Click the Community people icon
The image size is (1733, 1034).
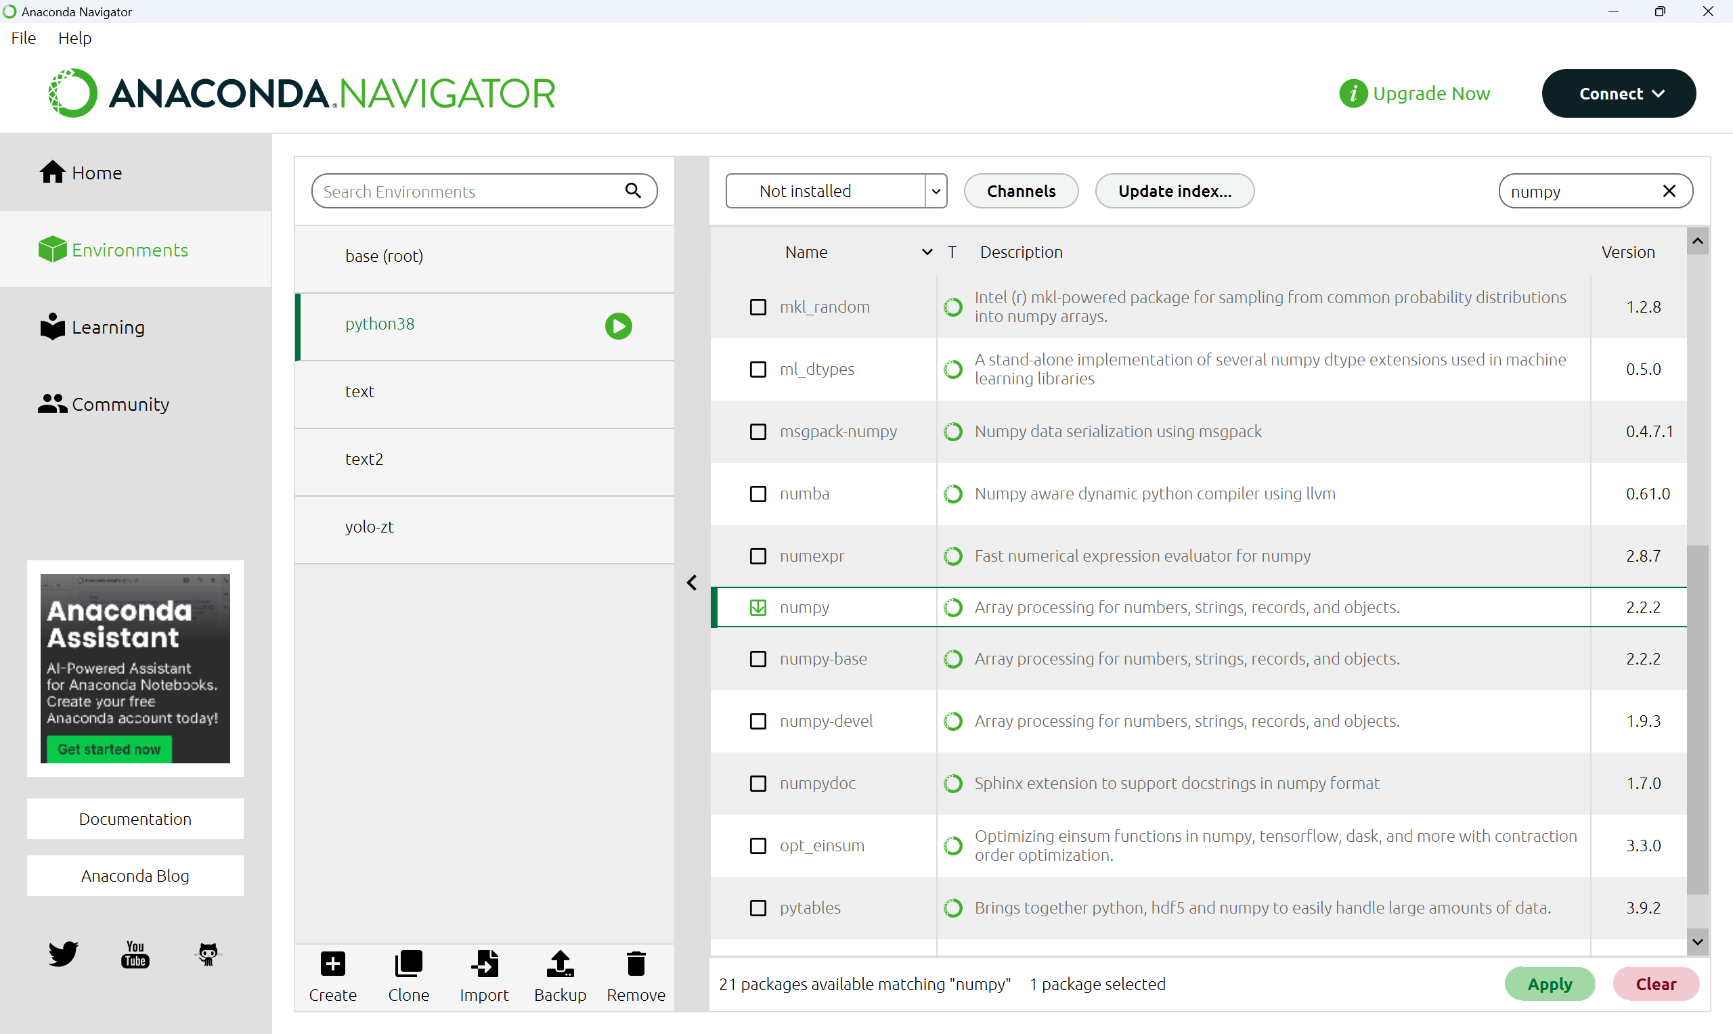click(52, 404)
